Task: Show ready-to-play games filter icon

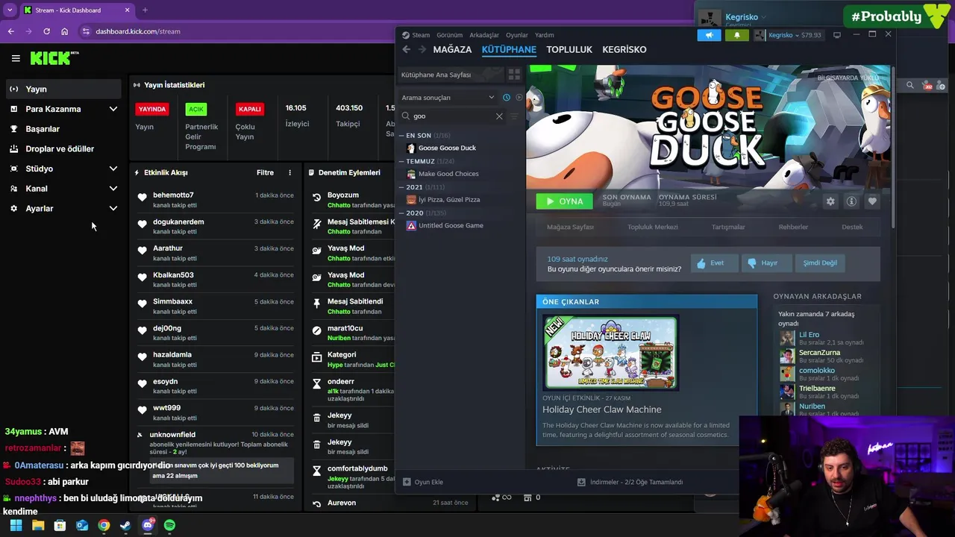Action: [x=519, y=98]
